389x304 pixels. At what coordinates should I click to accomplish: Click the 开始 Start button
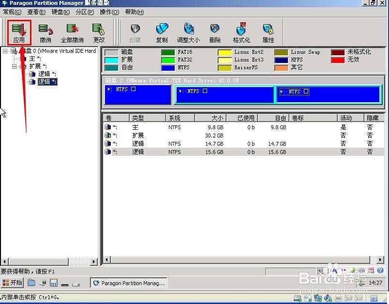[x=13, y=283]
